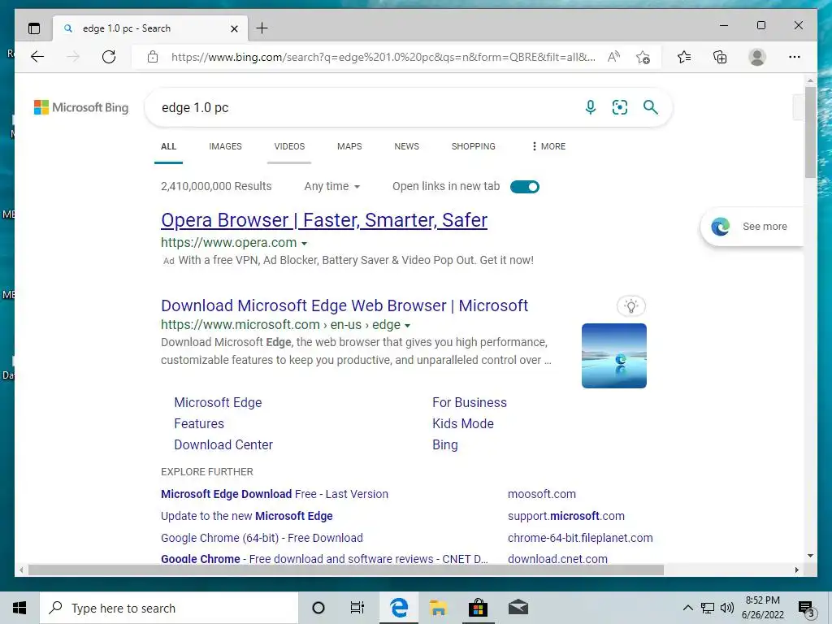Open the volume speaker icon

tap(727, 608)
